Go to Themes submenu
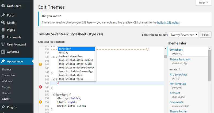Viewport: 214px width, 113px height. [7, 69]
